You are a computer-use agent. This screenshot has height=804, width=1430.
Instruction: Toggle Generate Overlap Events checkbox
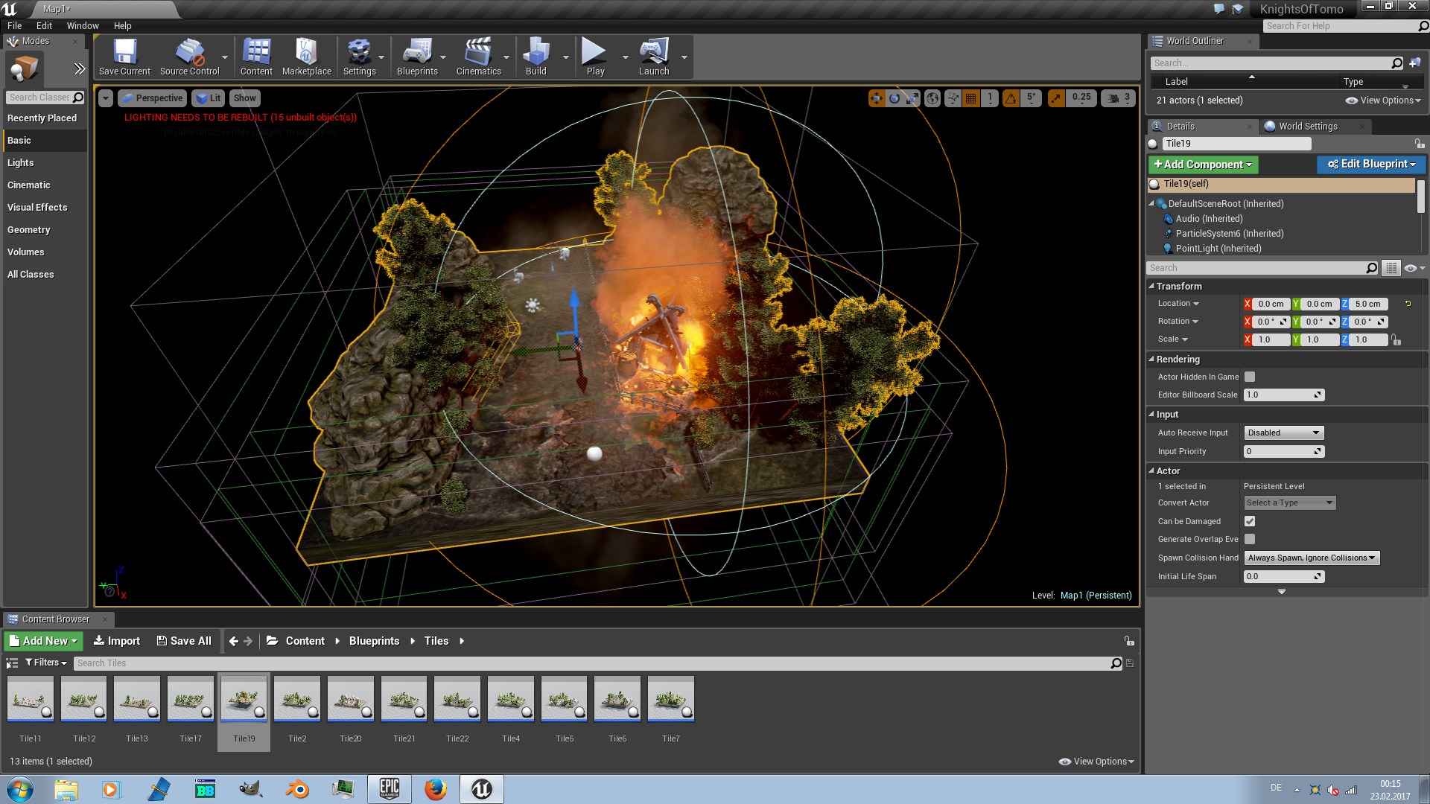[x=1250, y=539]
